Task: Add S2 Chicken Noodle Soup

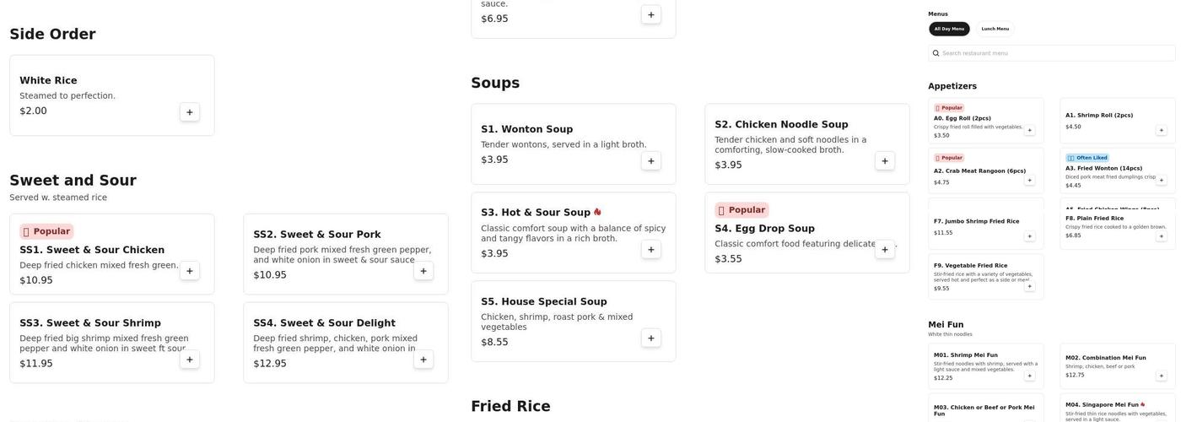Action: [x=885, y=161]
